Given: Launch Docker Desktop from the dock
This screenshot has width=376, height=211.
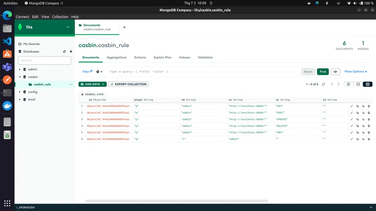Looking at the screenshot, I should point(7,105).
